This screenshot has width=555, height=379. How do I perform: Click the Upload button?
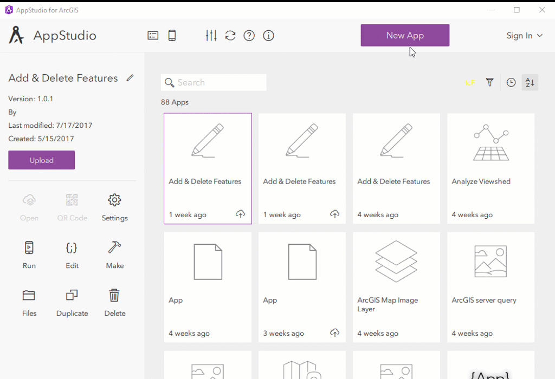(x=41, y=160)
